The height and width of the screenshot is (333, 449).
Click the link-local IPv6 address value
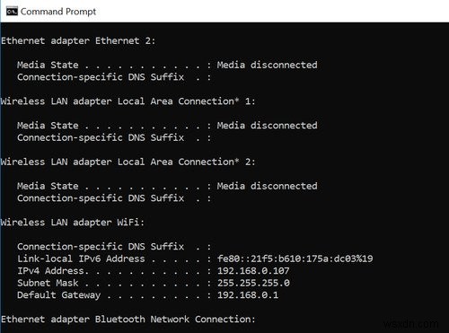[x=295, y=259]
